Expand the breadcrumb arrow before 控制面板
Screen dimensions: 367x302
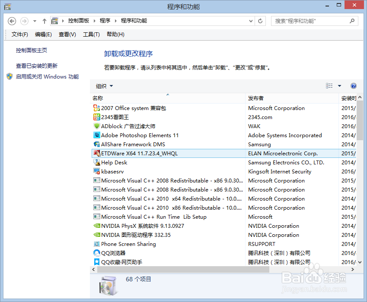click(63, 21)
